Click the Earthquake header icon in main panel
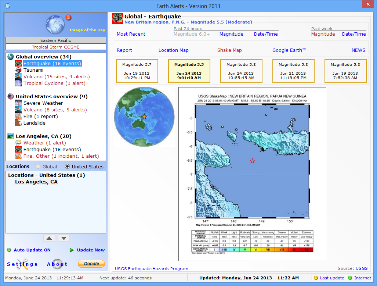 click(x=117, y=19)
